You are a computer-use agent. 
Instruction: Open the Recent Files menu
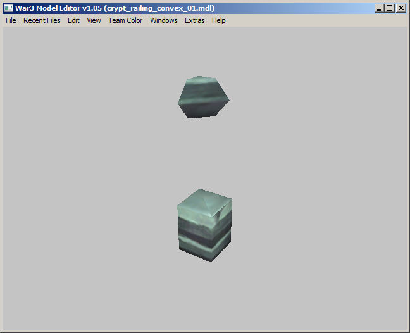pos(42,20)
